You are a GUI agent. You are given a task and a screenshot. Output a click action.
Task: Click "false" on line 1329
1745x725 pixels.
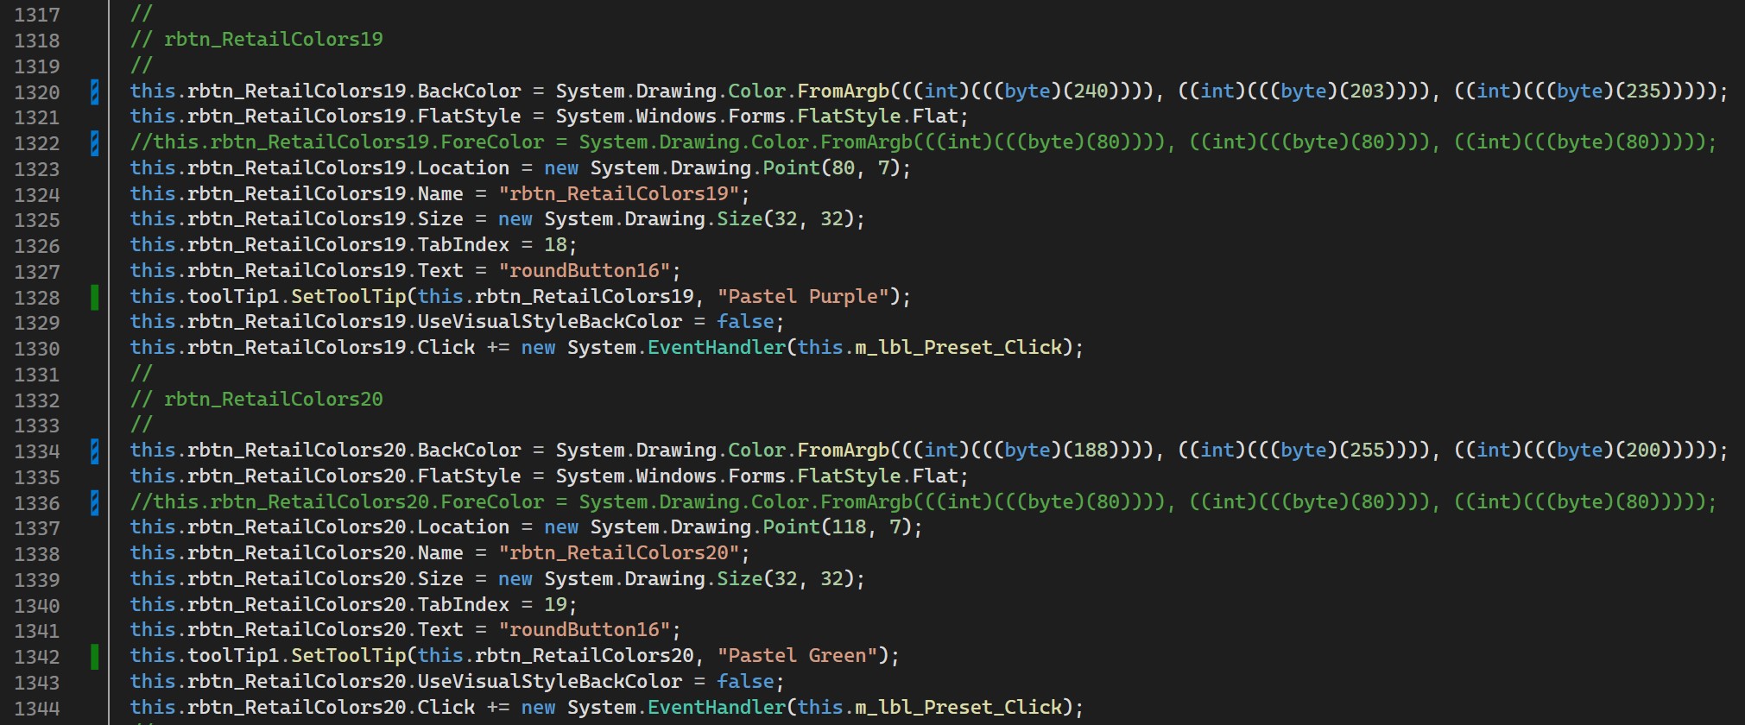click(x=745, y=322)
